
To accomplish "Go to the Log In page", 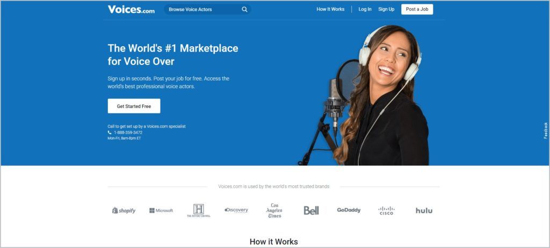I will (x=365, y=10).
